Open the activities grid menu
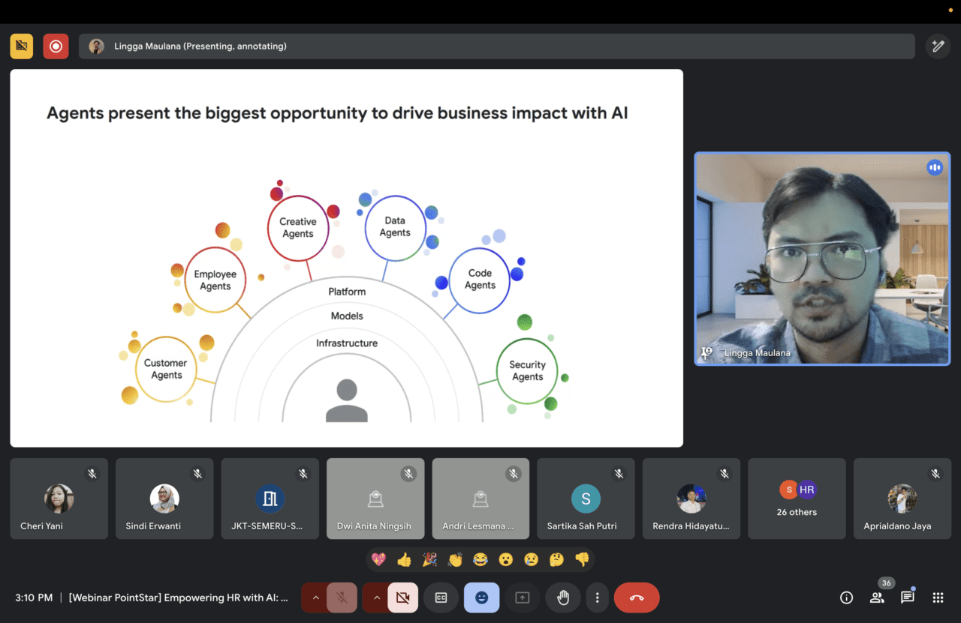This screenshot has width=961, height=623. (938, 598)
